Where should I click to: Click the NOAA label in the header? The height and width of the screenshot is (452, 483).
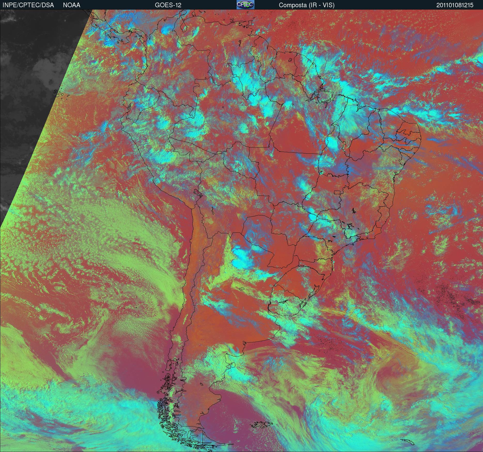(72, 5)
